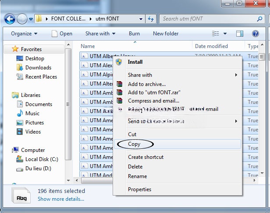Screen dimensions: 270x213
Task: Select the UTM Alter font file icon
Action: [84, 84]
